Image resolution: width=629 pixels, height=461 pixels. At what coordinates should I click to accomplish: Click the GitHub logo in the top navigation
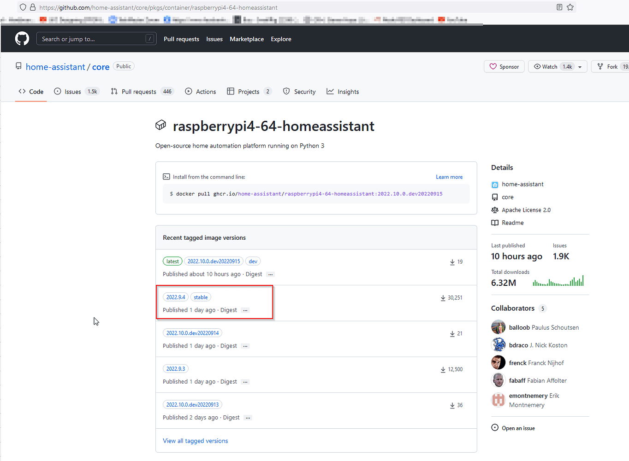coord(22,39)
